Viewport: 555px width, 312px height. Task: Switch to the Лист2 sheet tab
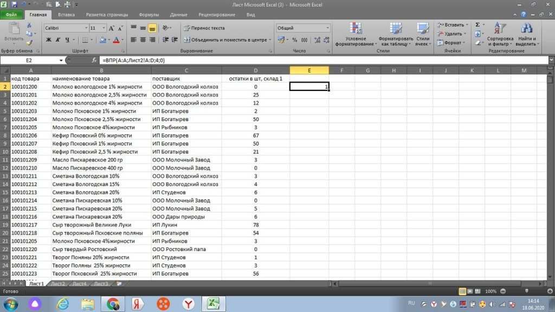coord(58,284)
